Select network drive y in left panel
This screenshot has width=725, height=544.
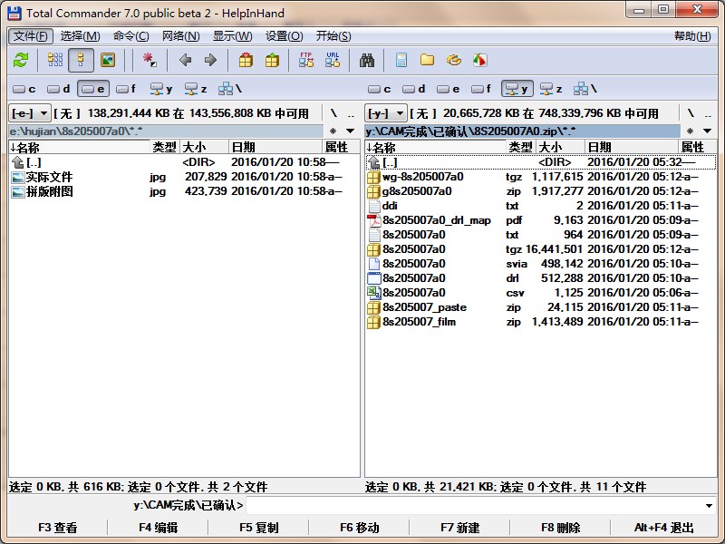161,89
